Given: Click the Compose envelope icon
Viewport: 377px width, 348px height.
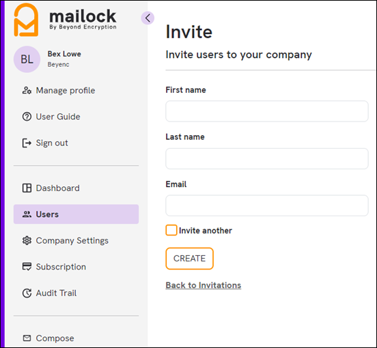Looking at the screenshot, I should 27,338.
